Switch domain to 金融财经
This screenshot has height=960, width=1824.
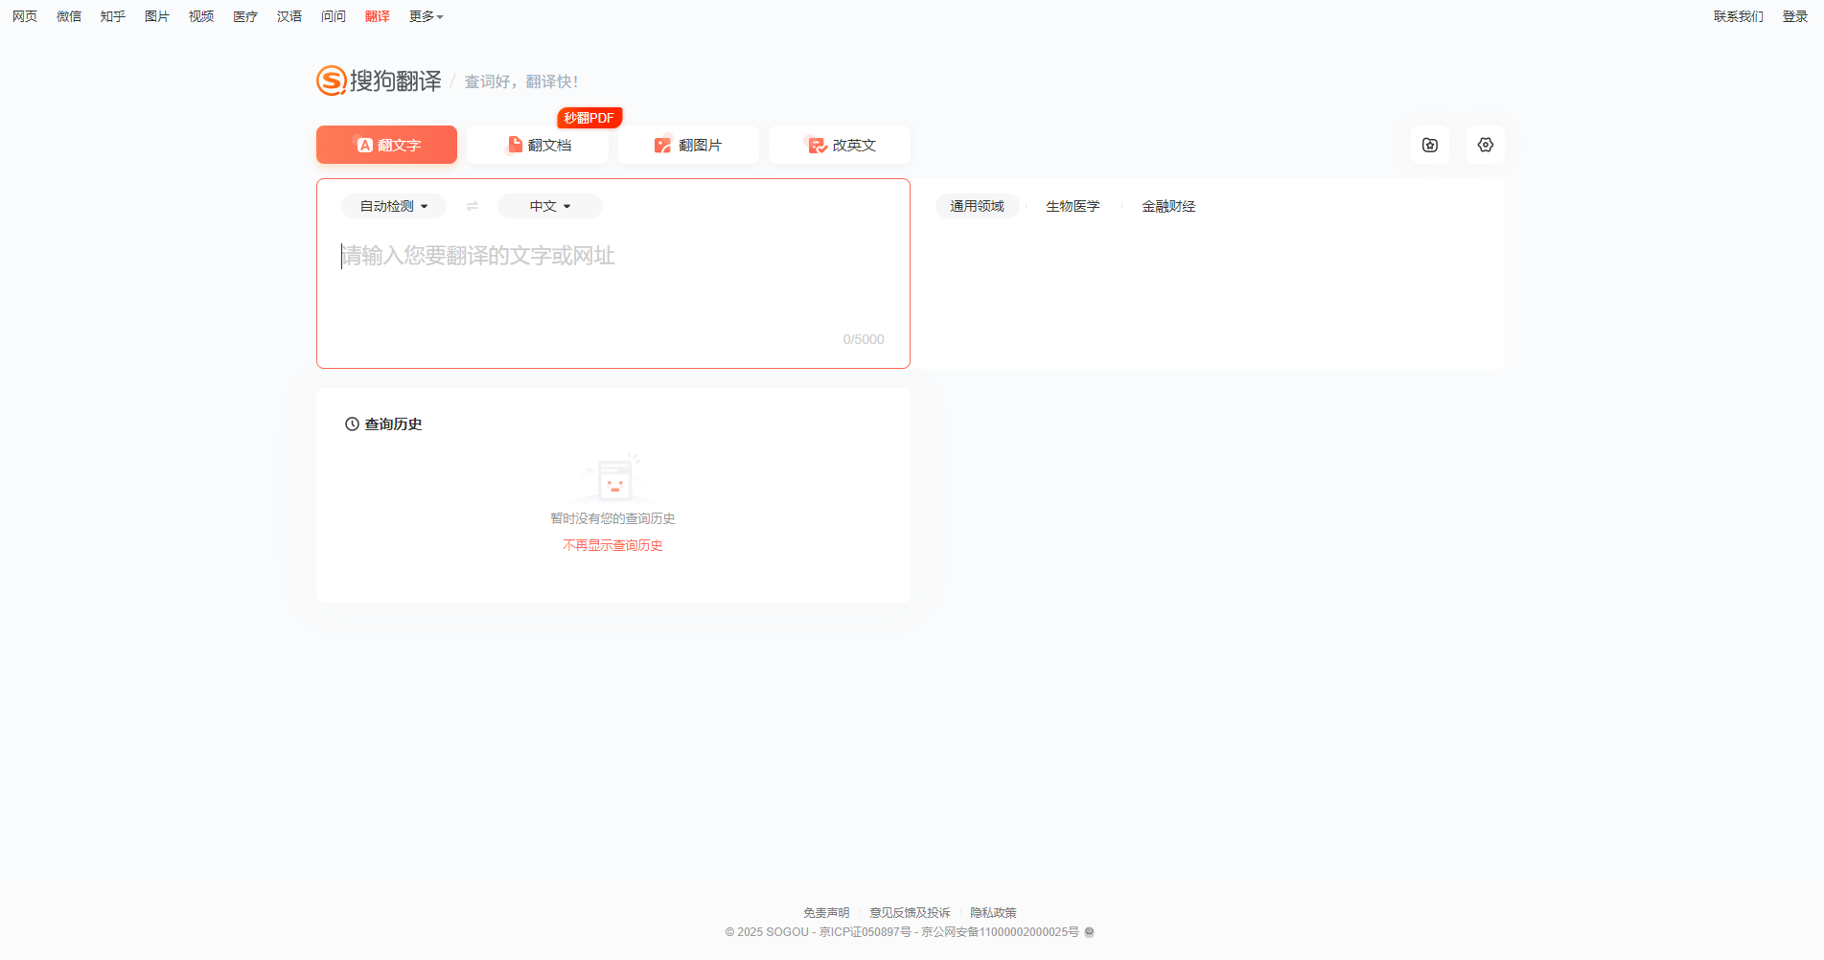coord(1167,205)
